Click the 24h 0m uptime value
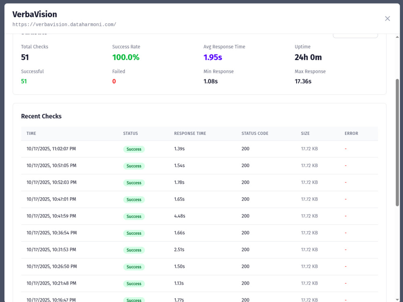 click(x=308, y=57)
